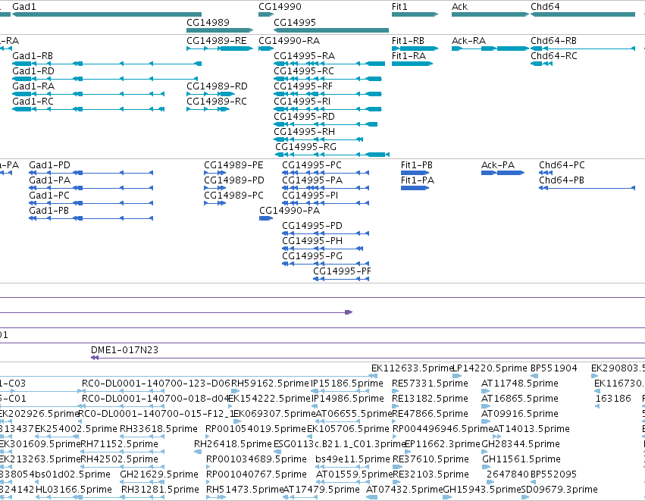This screenshot has width=645, height=501.
Task: Click EST RP001040767.5prime
Action: [x=256, y=474]
